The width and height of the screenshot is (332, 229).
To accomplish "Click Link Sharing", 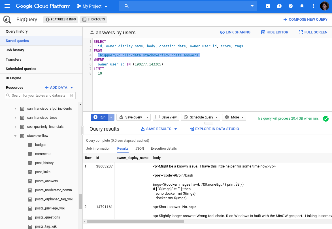I will pyautogui.click(x=235, y=32).
